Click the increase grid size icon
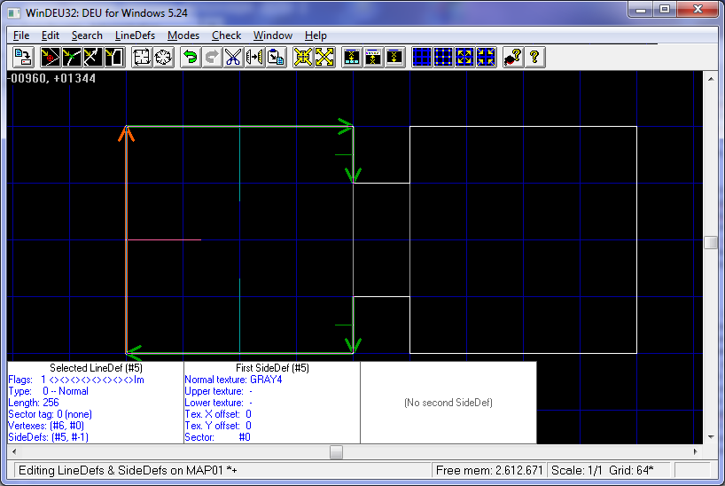 464,58
